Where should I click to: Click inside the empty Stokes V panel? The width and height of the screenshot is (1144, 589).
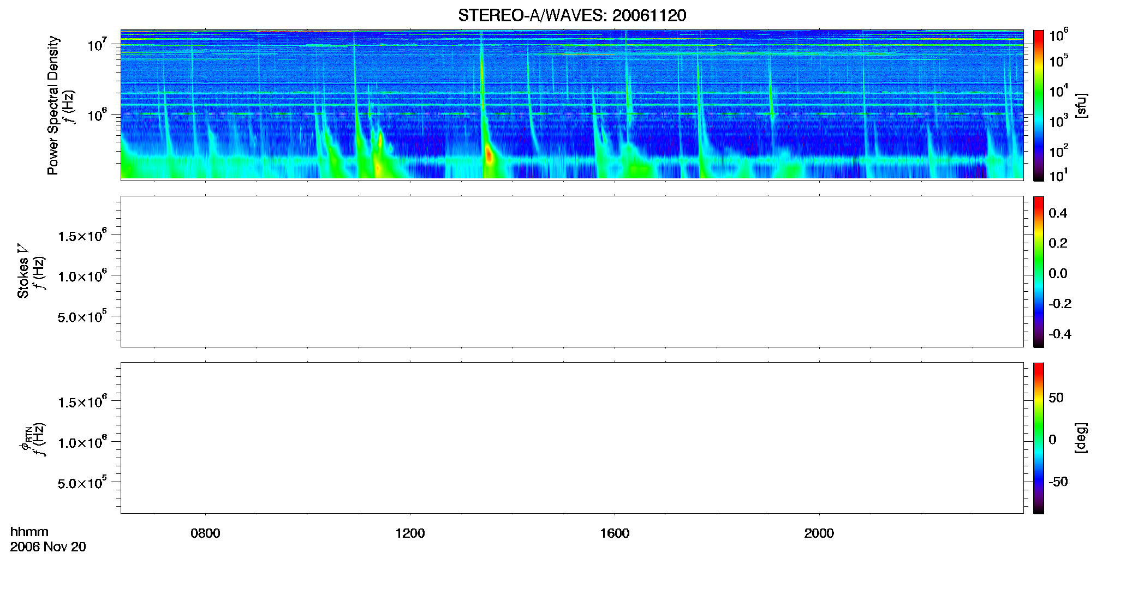click(x=572, y=272)
